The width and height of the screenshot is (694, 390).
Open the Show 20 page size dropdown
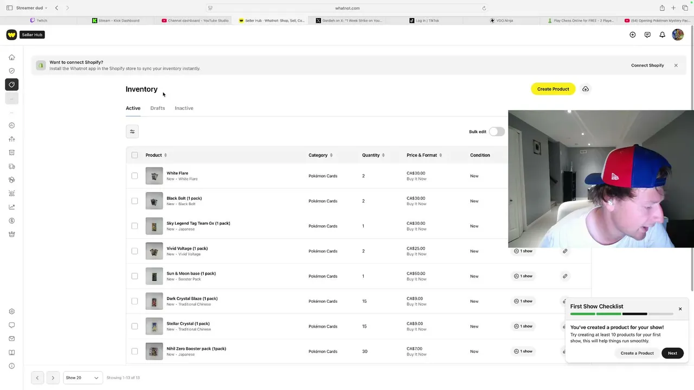point(82,378)
